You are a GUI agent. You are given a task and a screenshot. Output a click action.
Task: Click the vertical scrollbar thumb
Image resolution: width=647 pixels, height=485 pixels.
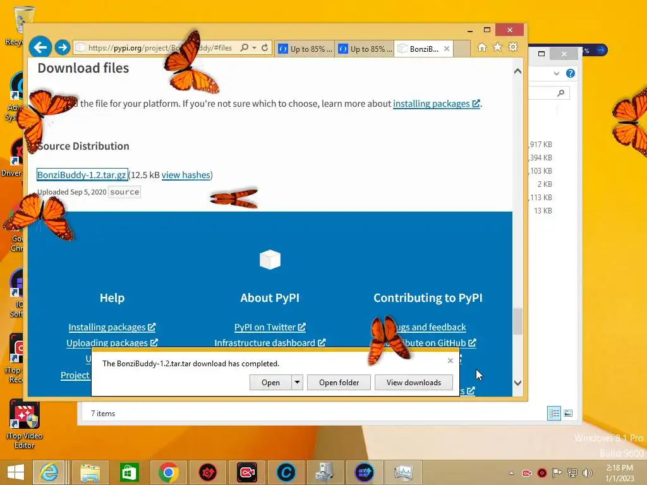[518, 321]
